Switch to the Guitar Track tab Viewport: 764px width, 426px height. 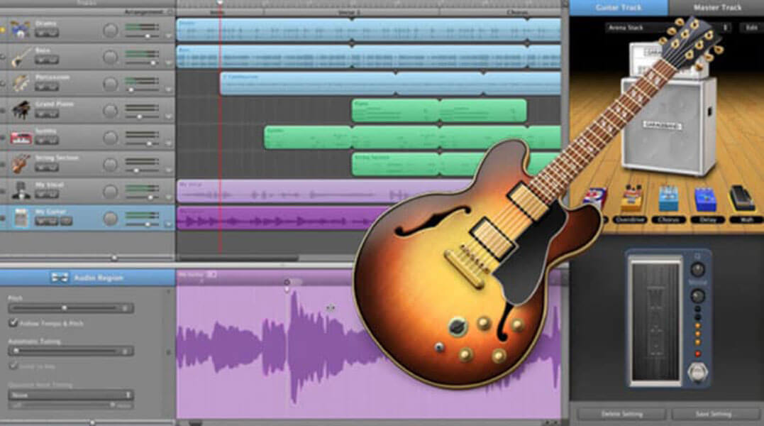[x=619, y=8]
